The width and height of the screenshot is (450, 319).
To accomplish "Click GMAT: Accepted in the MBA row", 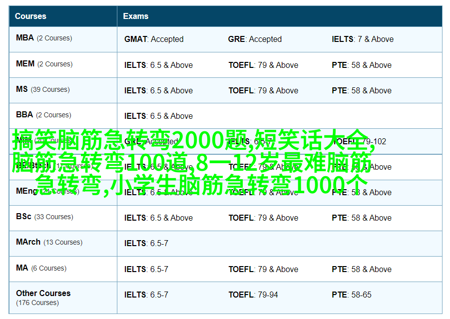I will click(x=154, y=39).
